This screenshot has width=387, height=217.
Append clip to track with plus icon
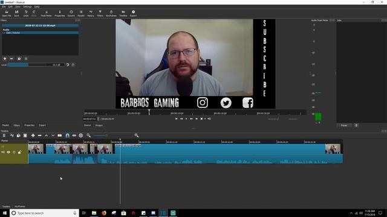33,136
